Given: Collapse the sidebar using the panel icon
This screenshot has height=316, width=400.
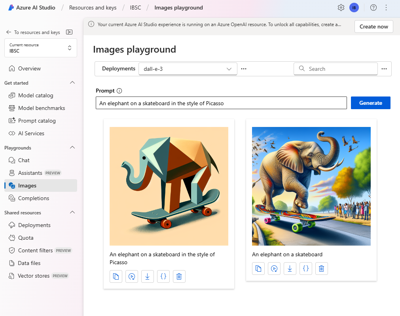Looking at the screenshot, I should 69,32.
